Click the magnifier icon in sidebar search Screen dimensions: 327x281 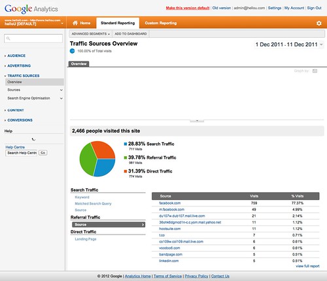(x=9, y=39)
